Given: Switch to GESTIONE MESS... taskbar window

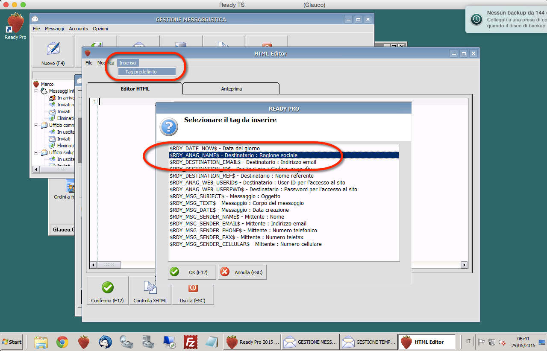Looking at the screenshot, I should point(311,342).
